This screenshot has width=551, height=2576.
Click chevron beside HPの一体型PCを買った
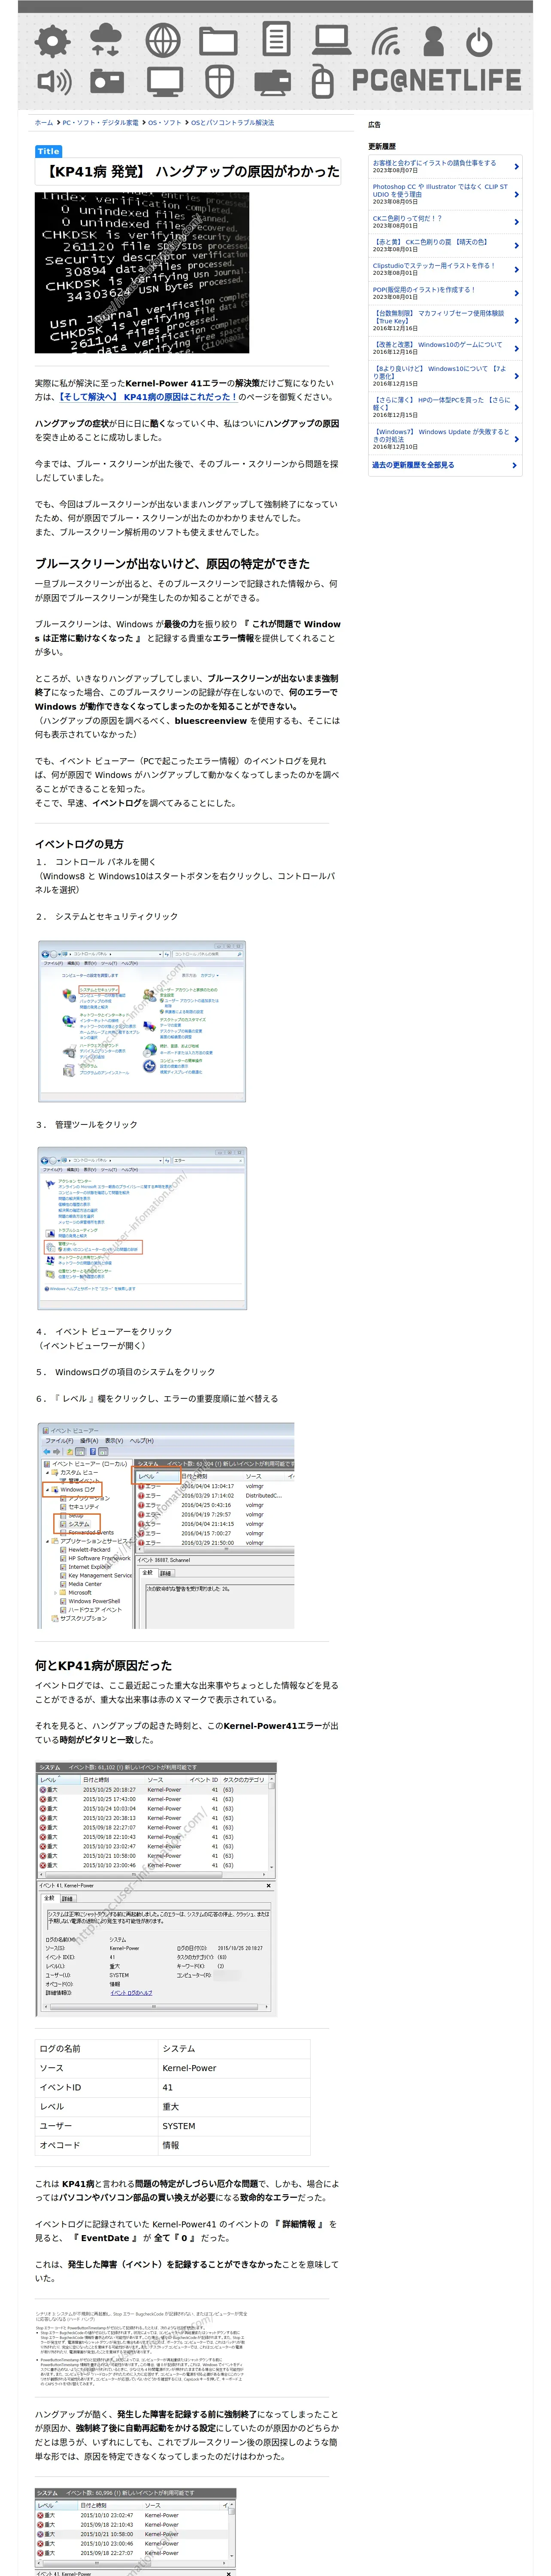pyautogui.click(x=516, y=407)
